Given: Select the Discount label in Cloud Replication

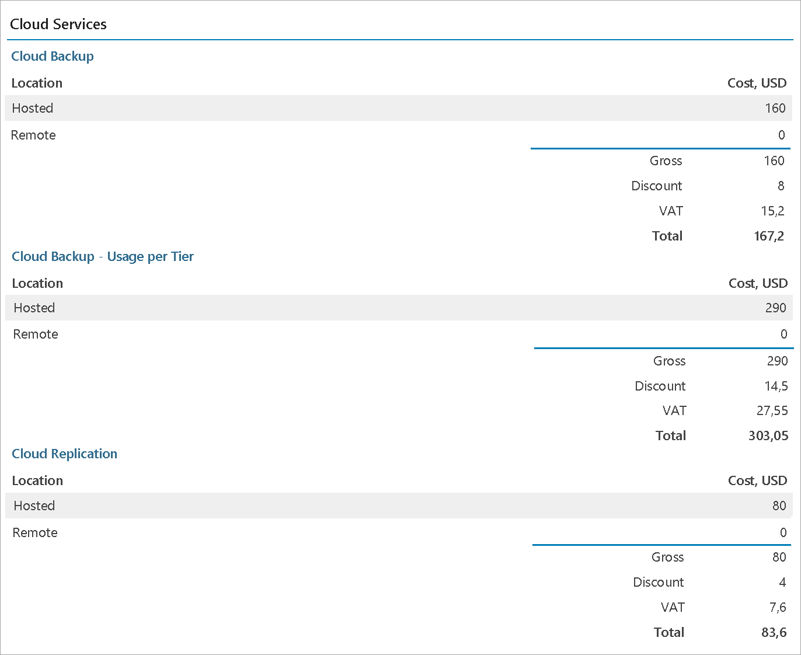Looking at the screenshot, I should click(x=658, y=582).
